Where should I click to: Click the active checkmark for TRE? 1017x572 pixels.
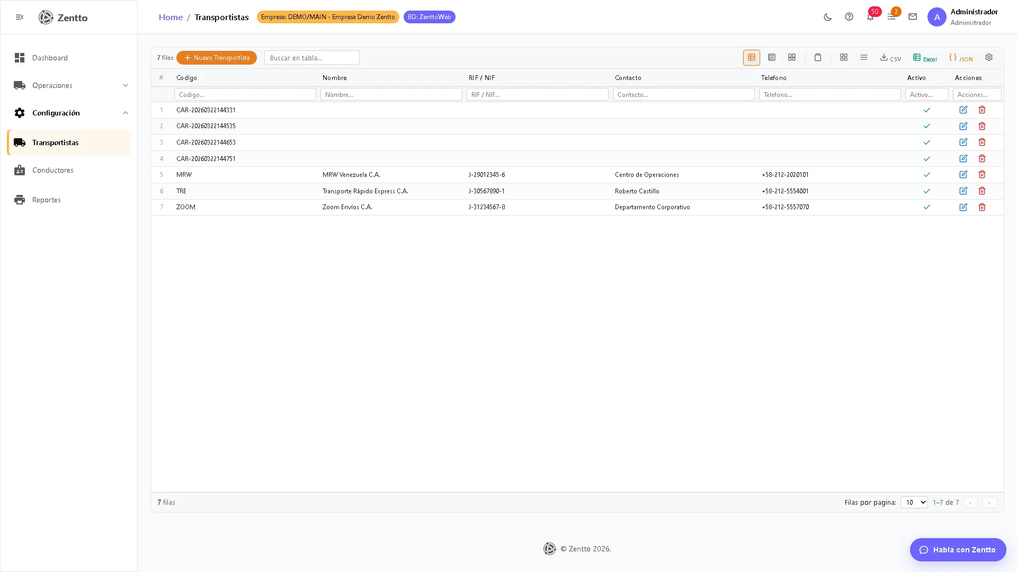point(927,191)
